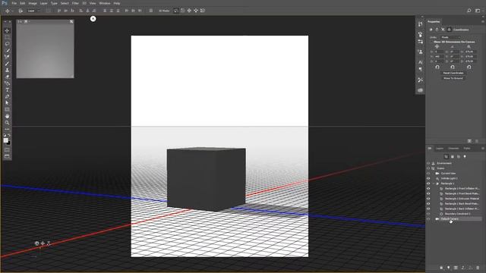Filter 3D panel by lights
The image size is (486, 273).
pyautogui.click(x=465, y=157)
